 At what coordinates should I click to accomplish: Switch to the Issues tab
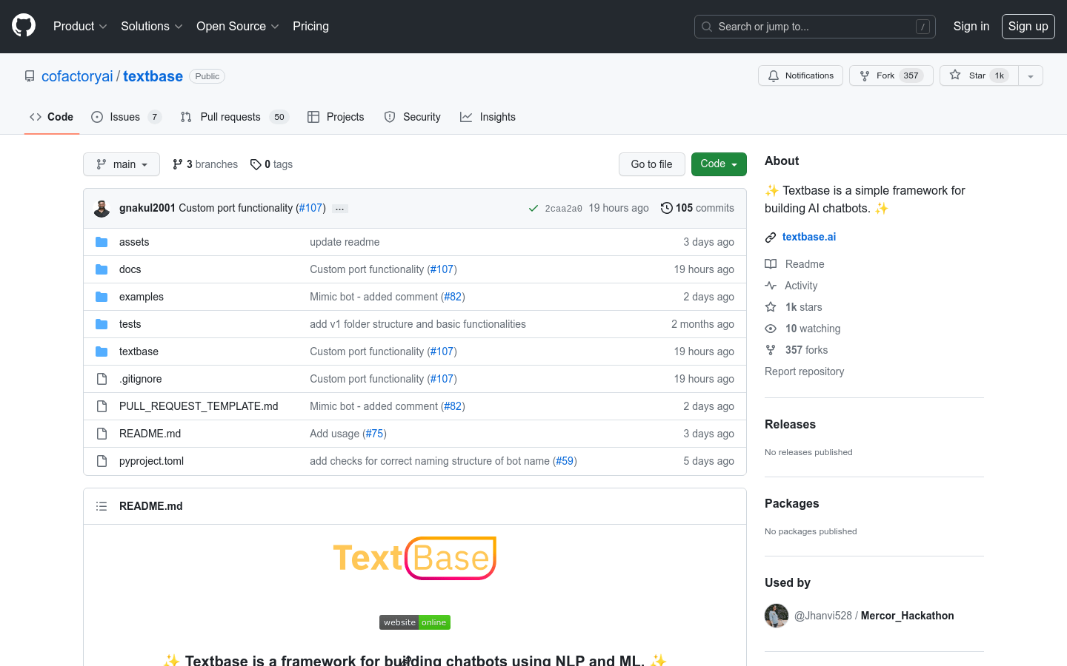[x=126, y=117]
